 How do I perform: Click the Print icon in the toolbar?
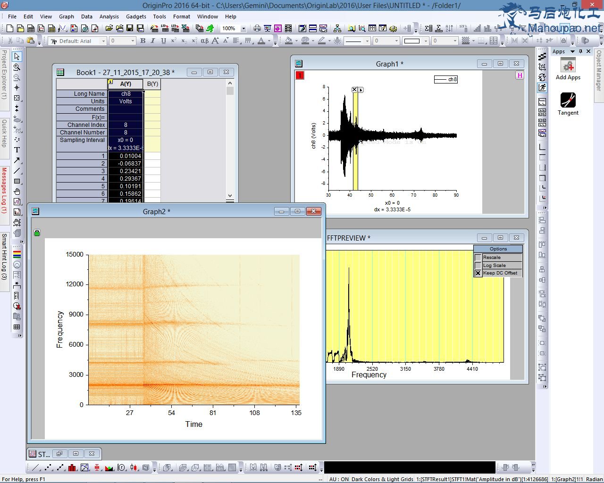[x=257, y=29]
